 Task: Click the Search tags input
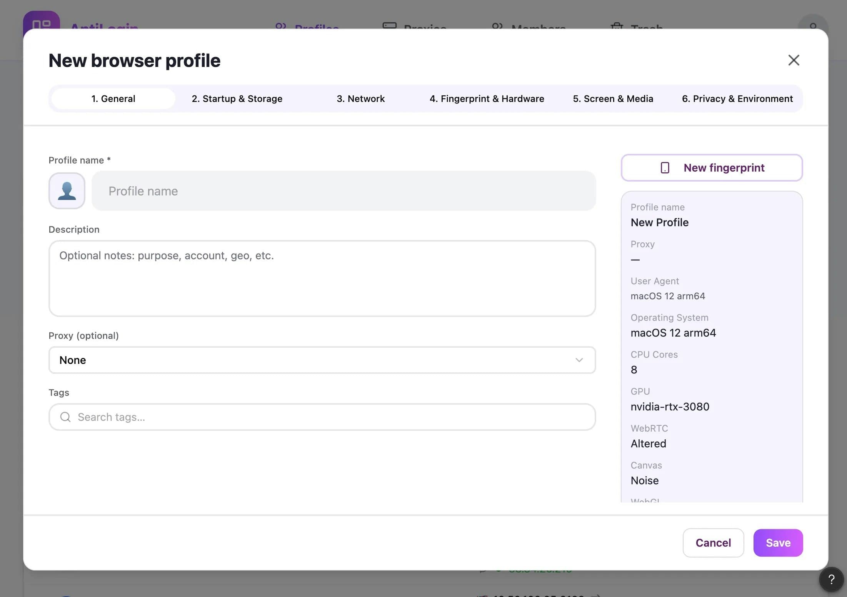pyautogui.click(x=322, y=417)
